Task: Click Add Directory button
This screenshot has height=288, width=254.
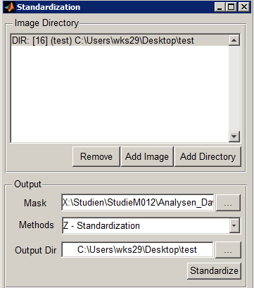Action: coord(208,156)
